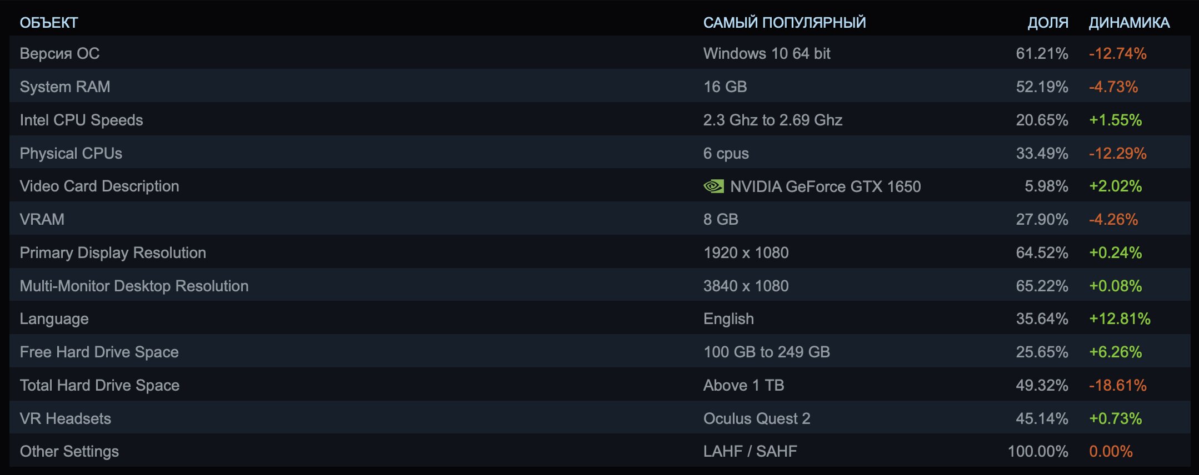Click the ОБЪЕКТ column header
Image resolution: width=1199 pixels, height=475 pixels.
49,23
